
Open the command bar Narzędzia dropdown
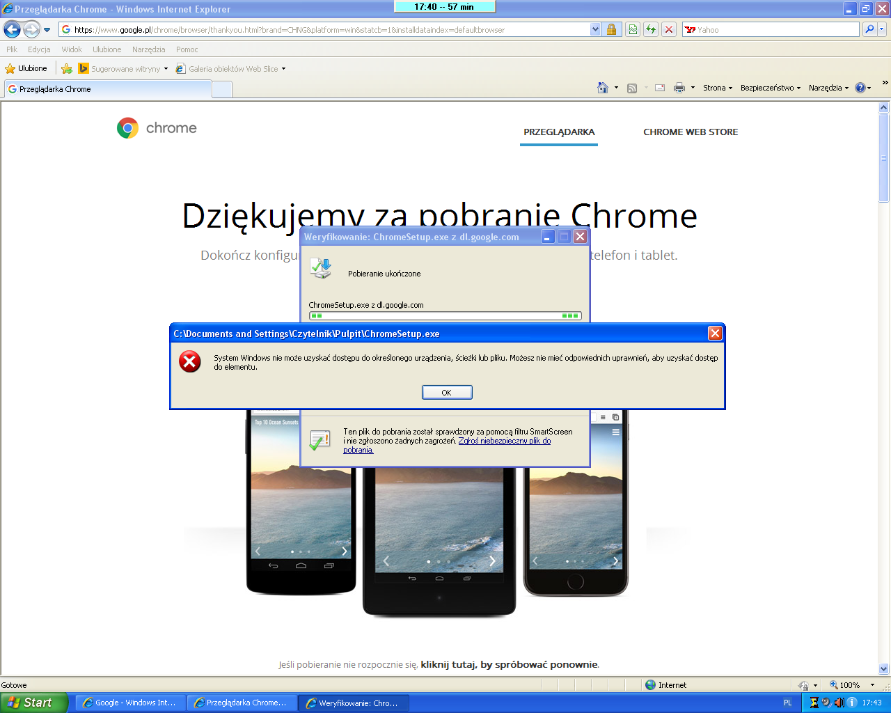coord(829,88)
